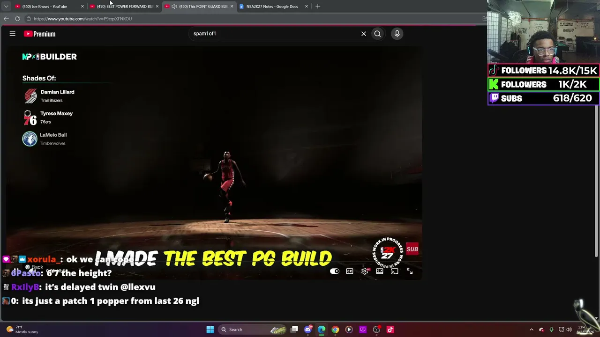Screen dimensions: 600x337
Task: Close the BEST POWER FORWARD tab
Action: pos(157,6)
